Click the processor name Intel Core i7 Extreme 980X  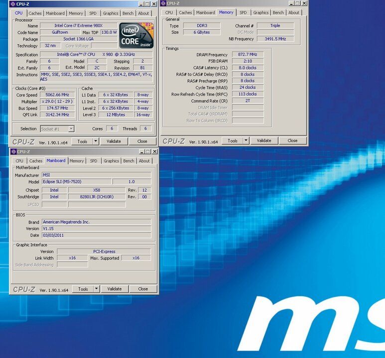tap(79, 25)
